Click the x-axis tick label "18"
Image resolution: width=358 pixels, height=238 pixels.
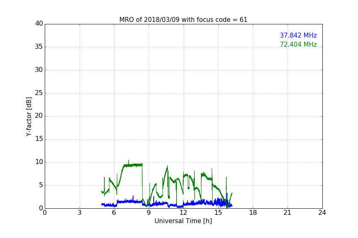[x=253, y=213]
